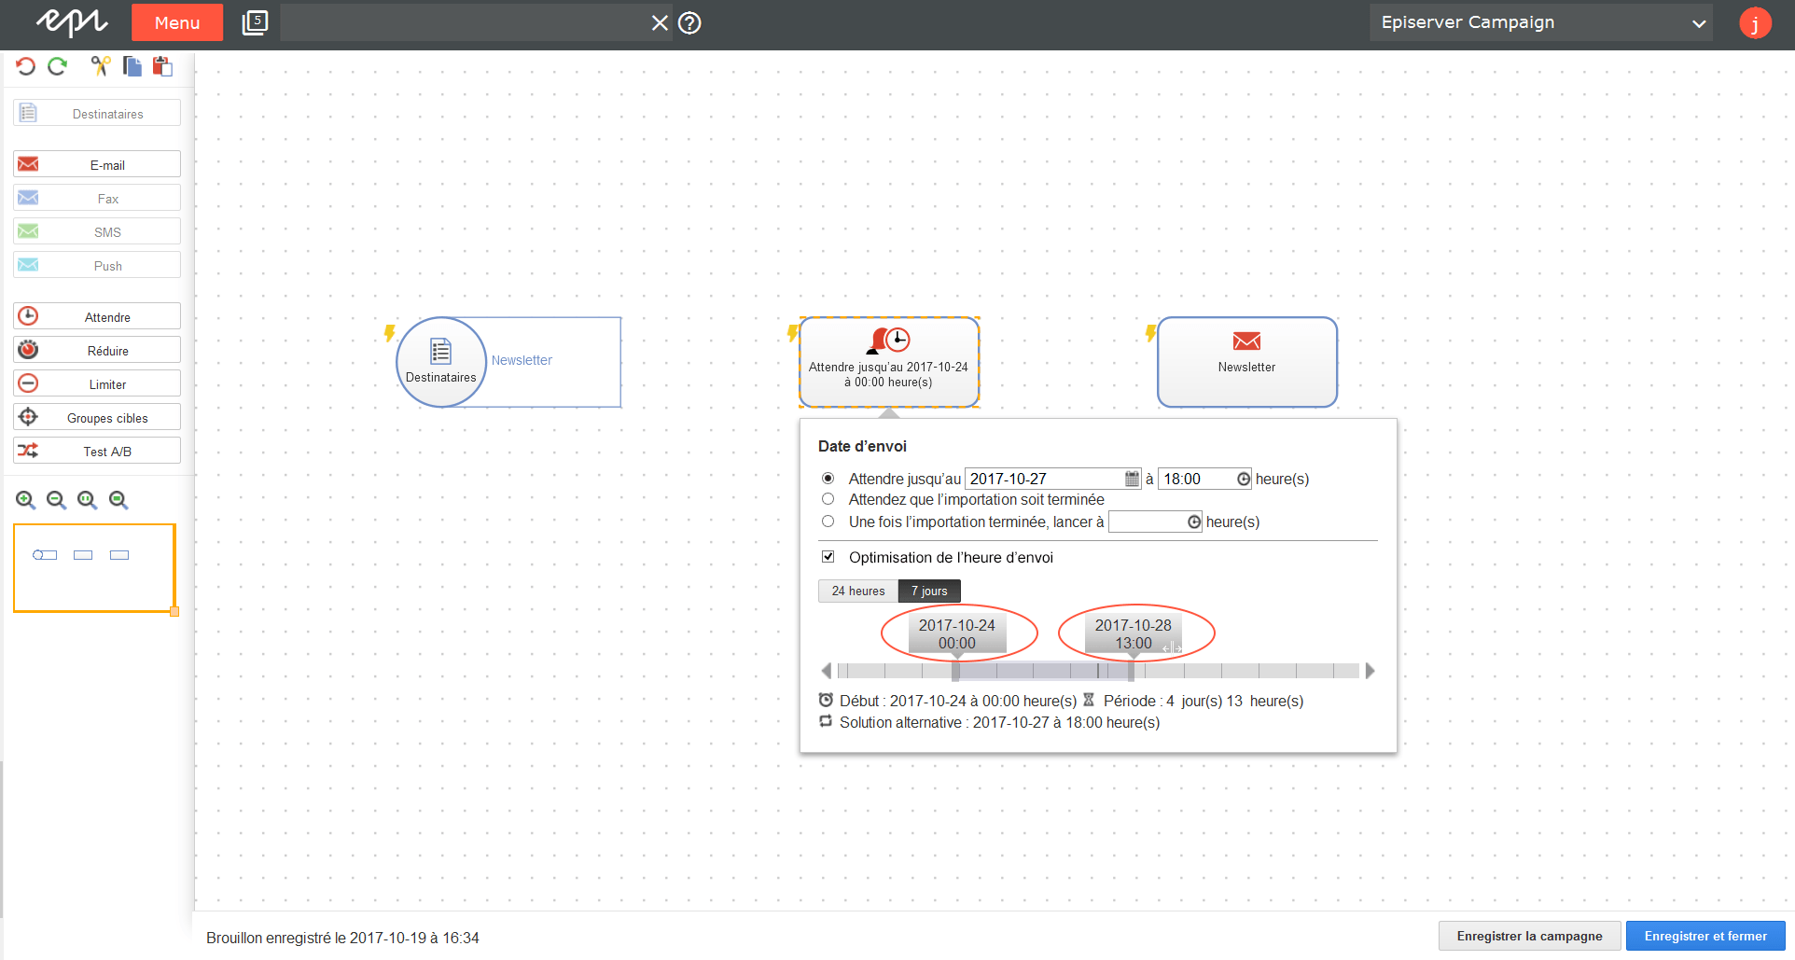Click the 'Solution alternative' summary text
The height and width of the screenshot is (960, 1795).
click(999, 722)
